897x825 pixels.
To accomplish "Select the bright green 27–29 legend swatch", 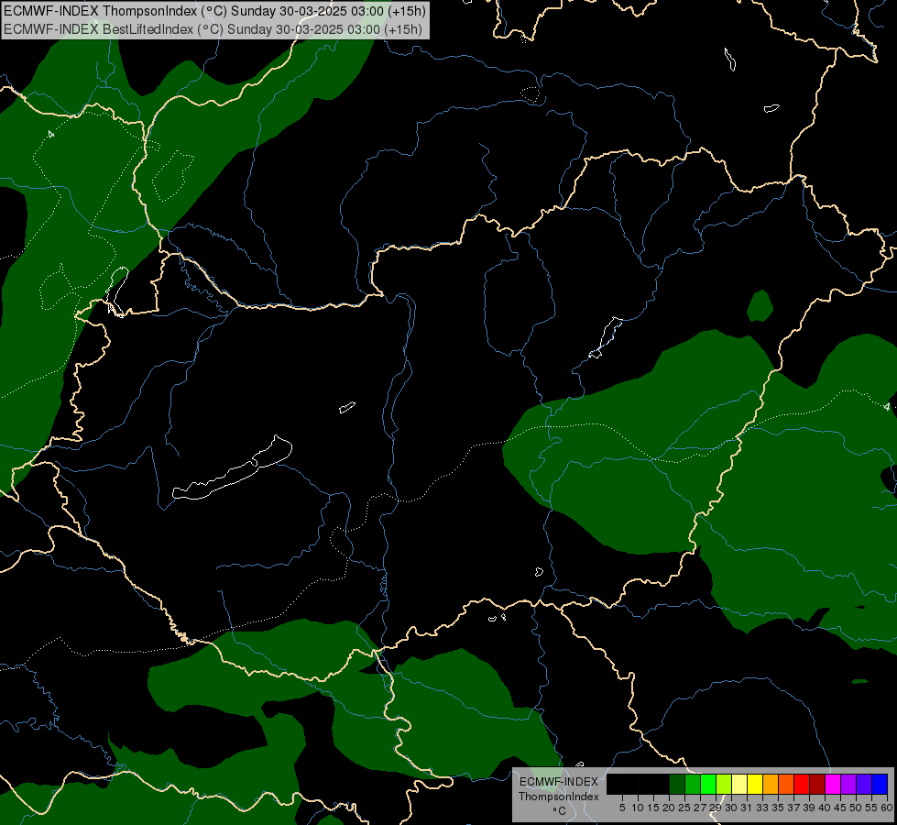I will click(x=708, y=784).
